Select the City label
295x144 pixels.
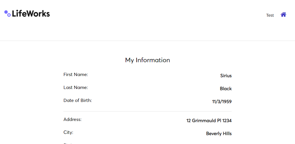(68, 132)
